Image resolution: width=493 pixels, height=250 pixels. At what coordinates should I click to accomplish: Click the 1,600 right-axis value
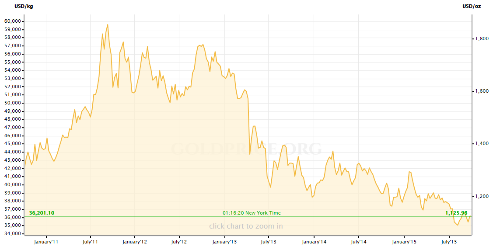[x=481, y=91]
